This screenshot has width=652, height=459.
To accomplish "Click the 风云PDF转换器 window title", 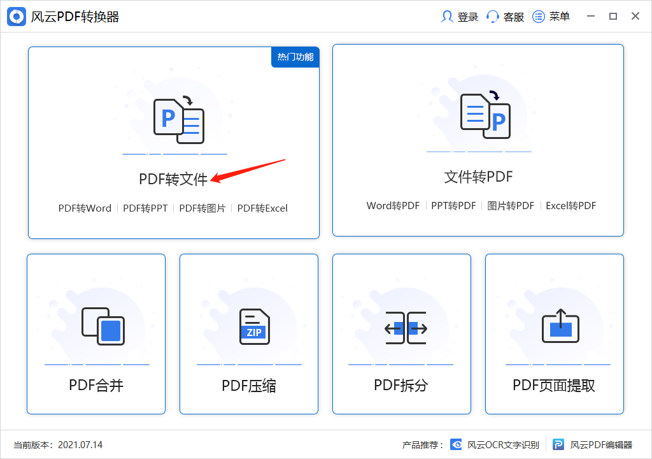I will (x=75, y=17).
